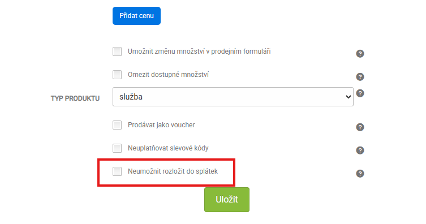The height and width of the screenshot is (224, 426).
Task: Check the Prodávat jako voucher box
Action: 117,125
